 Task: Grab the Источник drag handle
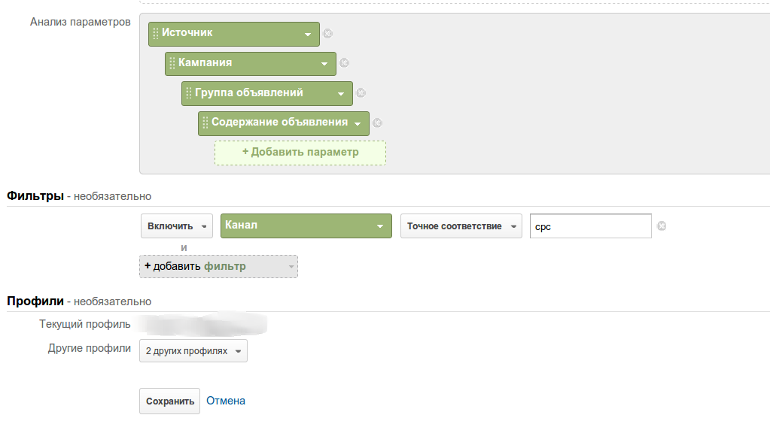tap(156, 33)
